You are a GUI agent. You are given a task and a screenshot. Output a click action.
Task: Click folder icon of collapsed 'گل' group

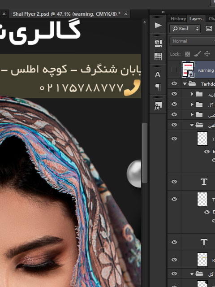(x=199, y=104)
